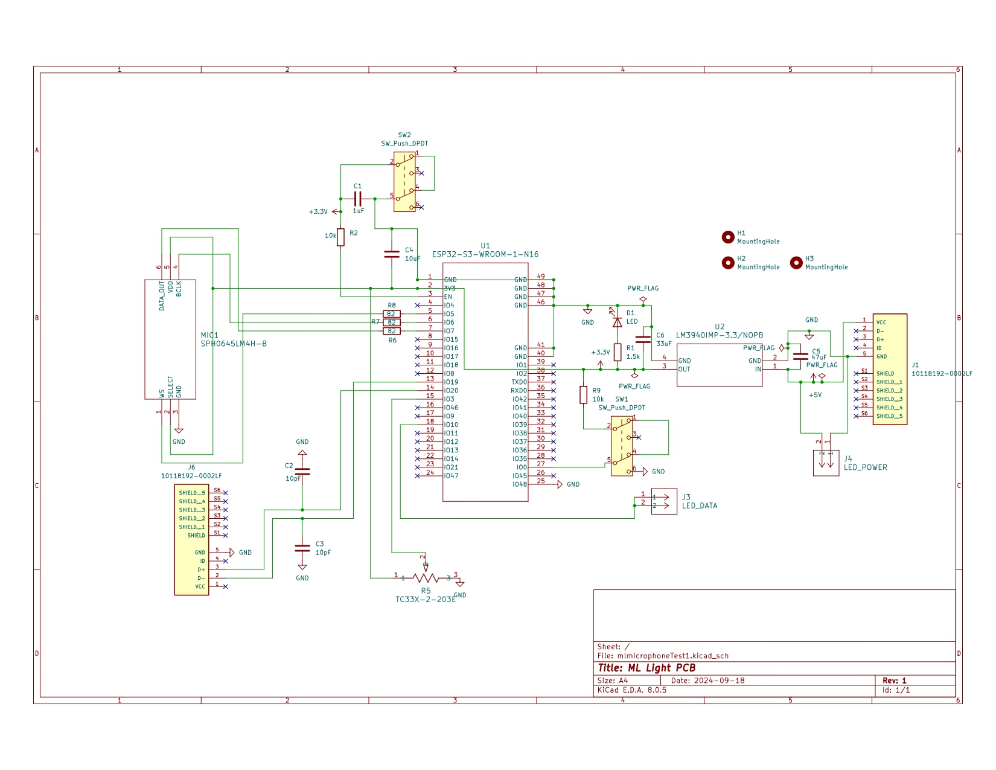
Task: Click the TC33X-2-203E value label
Action: pyautogui.click(x=425, y=600)
